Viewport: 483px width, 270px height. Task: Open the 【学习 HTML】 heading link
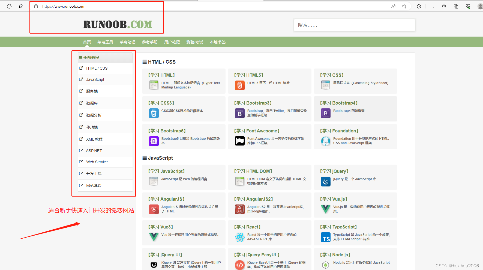(x=161, y=75)
